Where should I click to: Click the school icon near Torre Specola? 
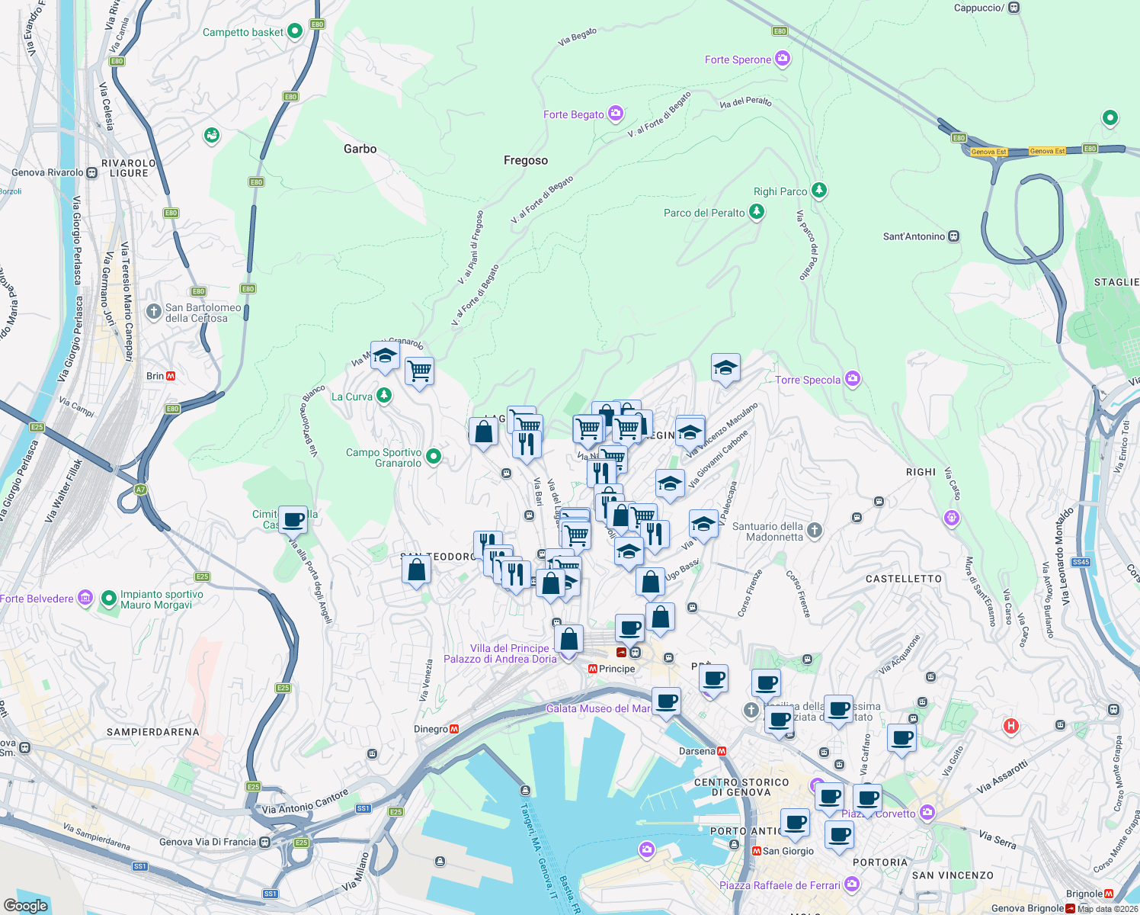tap(725, 368)
